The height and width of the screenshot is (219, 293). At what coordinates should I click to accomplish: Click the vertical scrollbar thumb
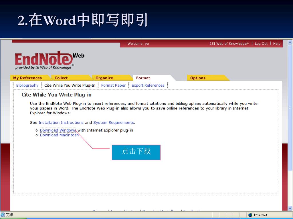290,108
